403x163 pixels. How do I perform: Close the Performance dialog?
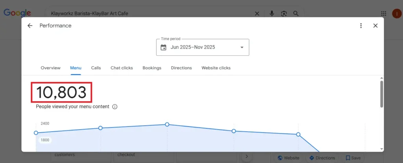(x=375, y=26)
